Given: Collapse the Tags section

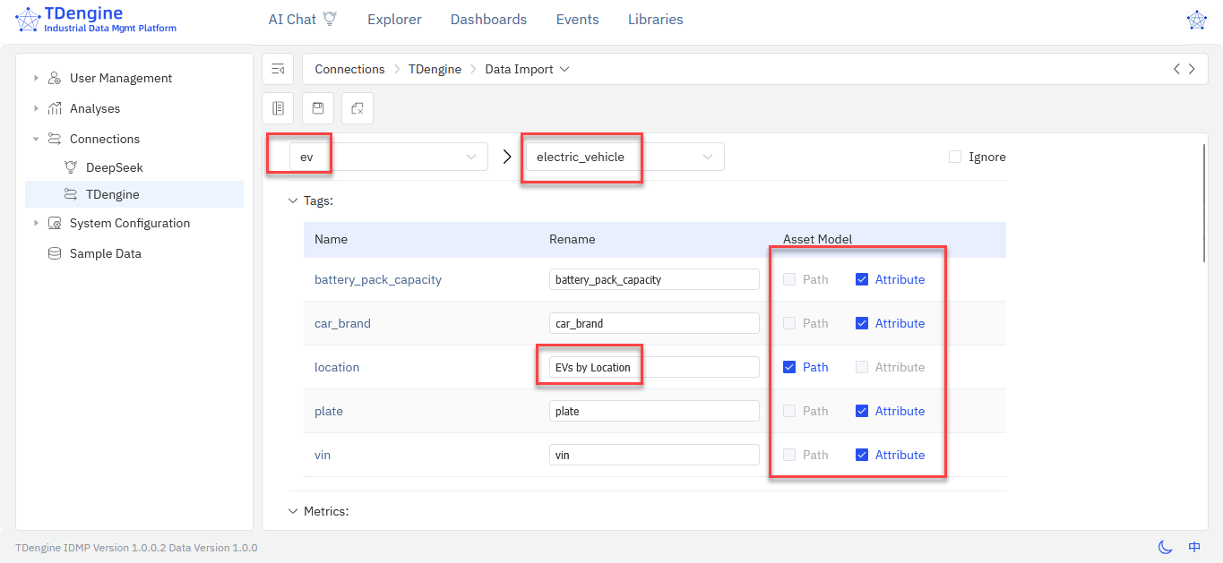Looking at the screenshot, I should [x=292, y=201].
